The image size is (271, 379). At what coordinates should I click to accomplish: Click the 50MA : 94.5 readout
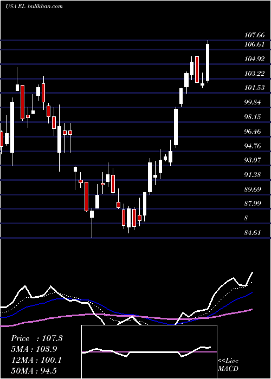34,370
